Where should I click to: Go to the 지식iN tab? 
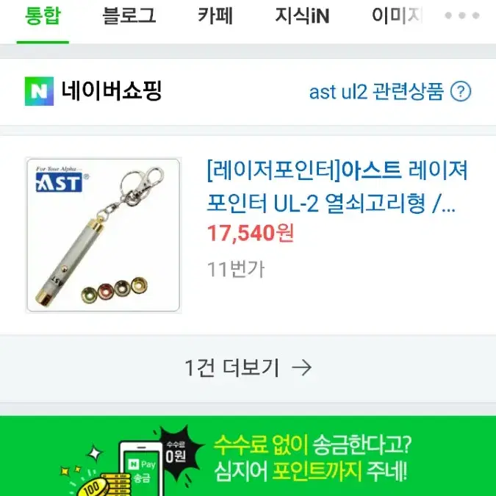[302, 16]
